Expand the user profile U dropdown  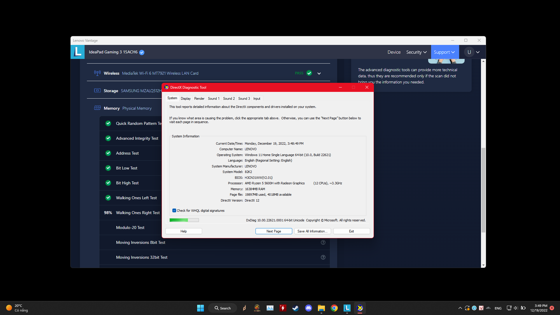pyautogui.click(x=478, y=52)
